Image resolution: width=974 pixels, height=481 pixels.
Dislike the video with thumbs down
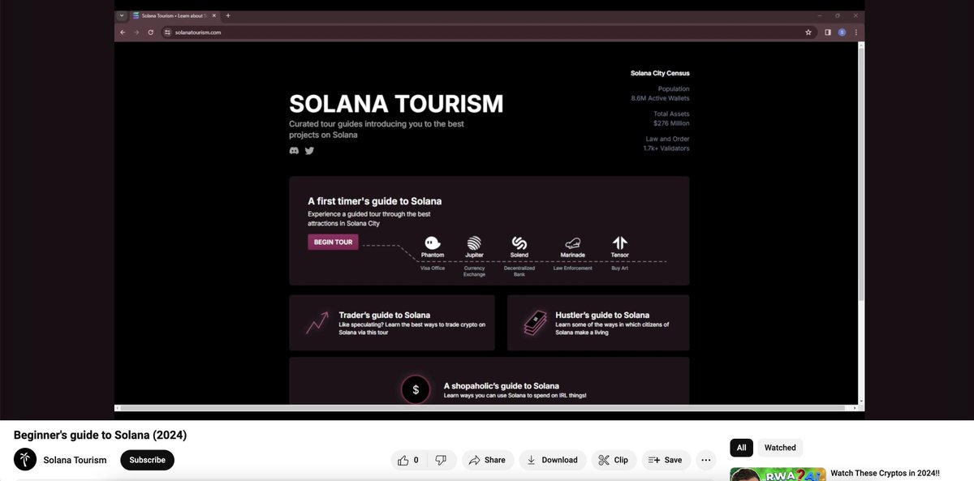click(x=441, y=460)
